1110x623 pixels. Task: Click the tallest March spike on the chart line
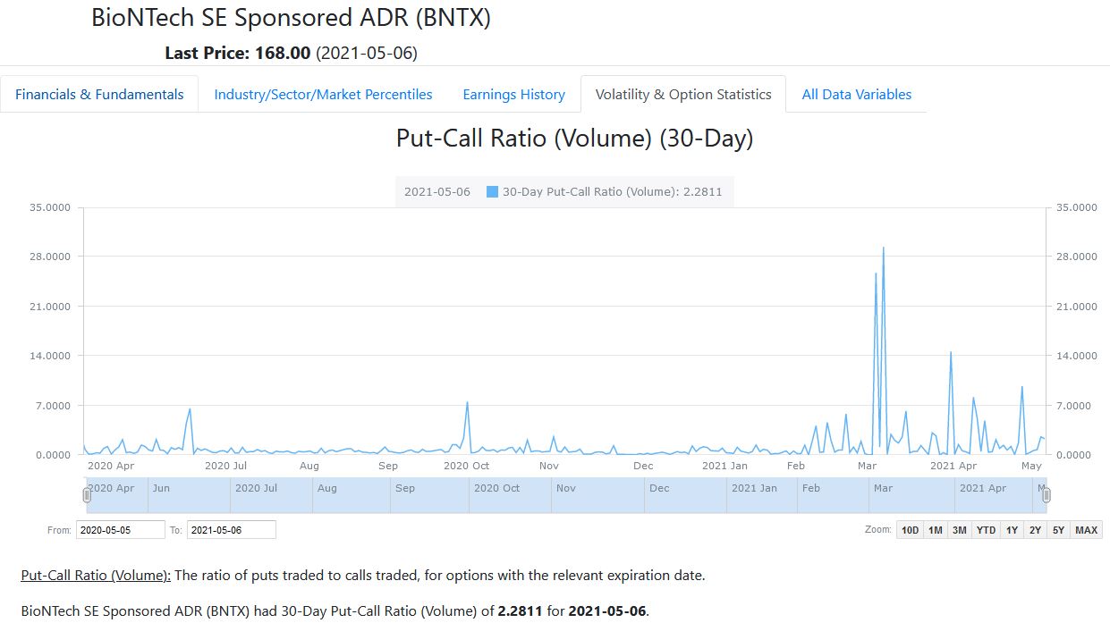pos(884,248)
